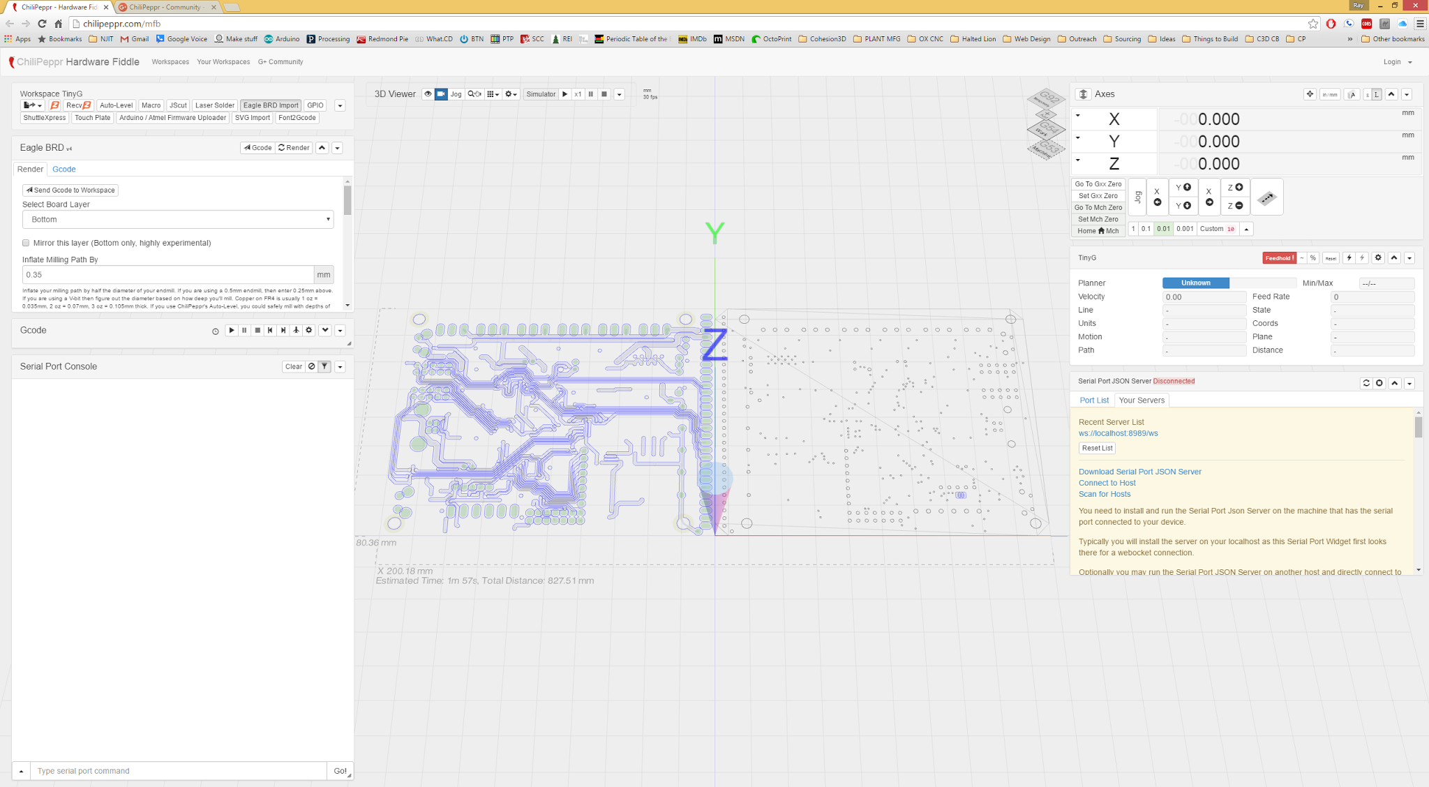This screenshot has height=787, width=1429.
Task: Select the 0.1 jog increment
Action: pyautogui.click(x=1146, y=229)
